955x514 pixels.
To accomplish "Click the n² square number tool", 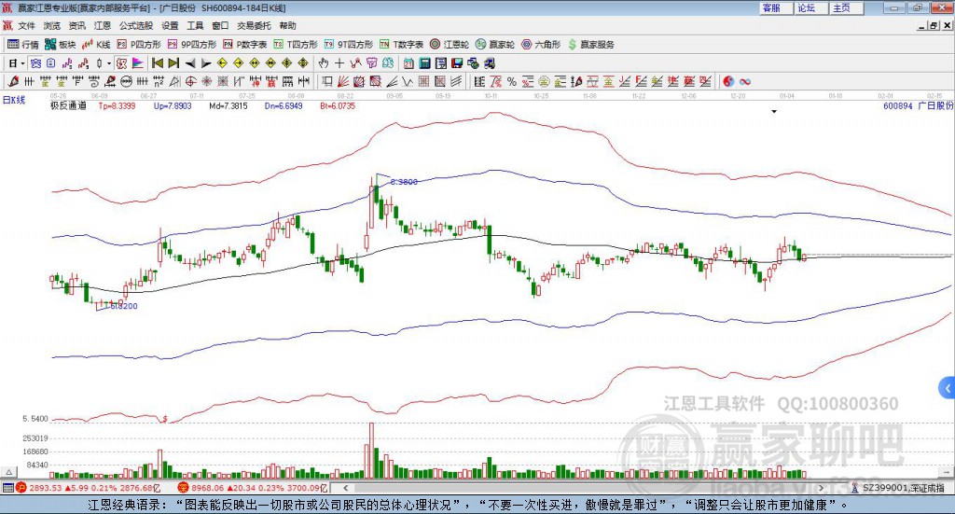I will point(159,81).
